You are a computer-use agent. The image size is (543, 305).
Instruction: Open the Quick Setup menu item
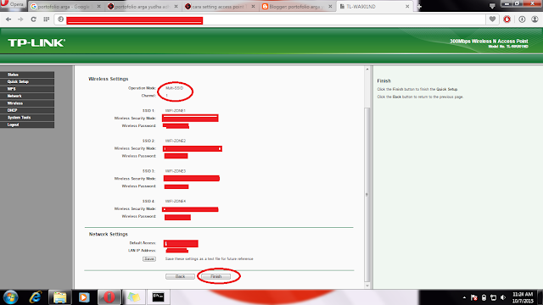[27, 81]
